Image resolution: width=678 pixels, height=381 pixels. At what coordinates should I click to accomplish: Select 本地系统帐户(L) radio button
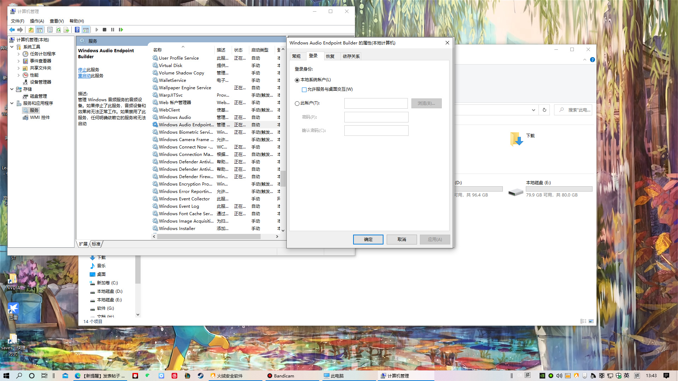tap(297, 80)
